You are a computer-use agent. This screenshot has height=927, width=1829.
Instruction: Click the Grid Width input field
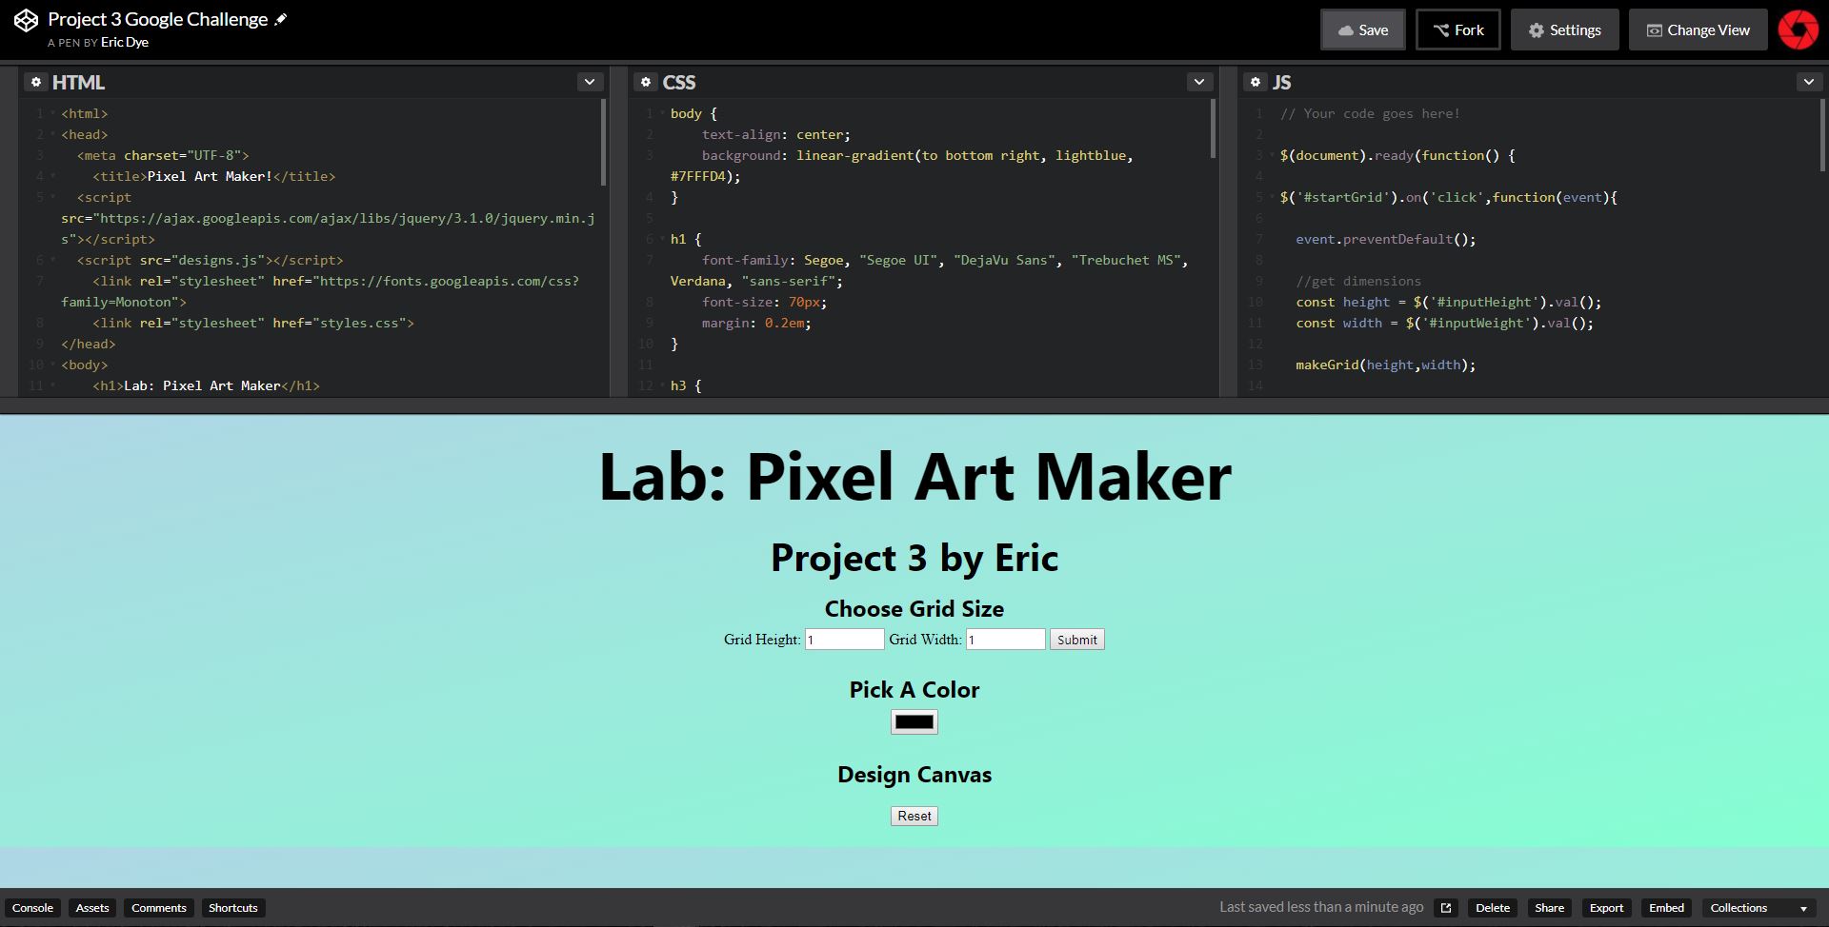coord(1005,640)
